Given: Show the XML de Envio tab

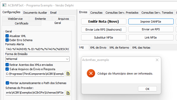Looking at the screenshot, I should [x=98, y=48].
